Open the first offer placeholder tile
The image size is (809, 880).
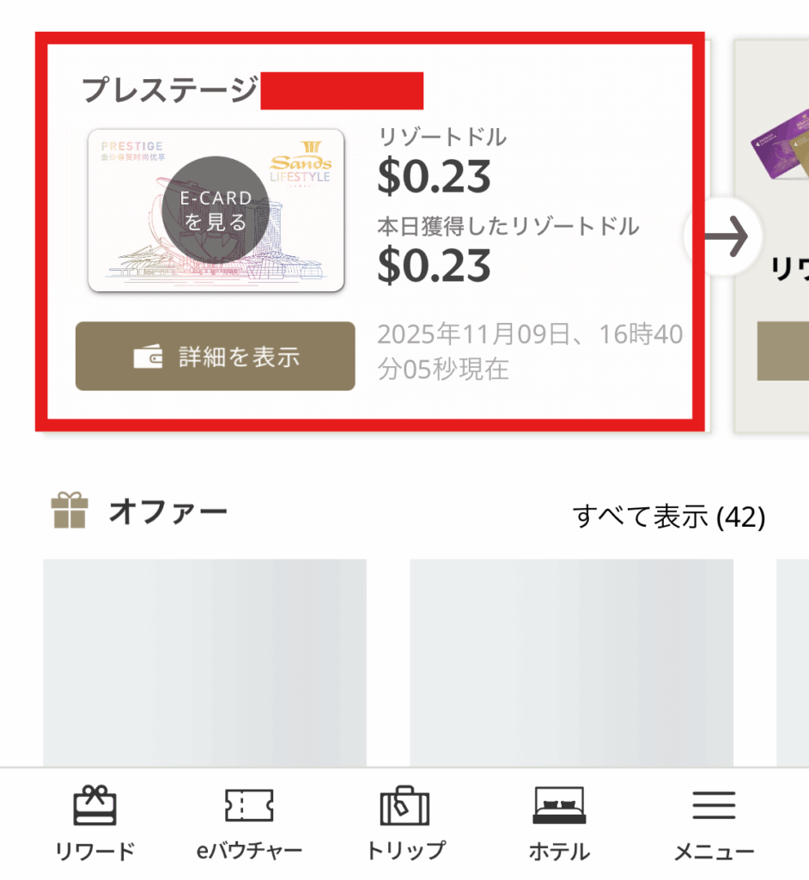point(204,662)
